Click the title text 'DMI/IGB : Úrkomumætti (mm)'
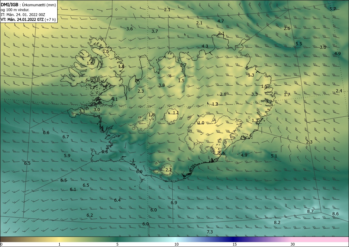Viewport: 349px width, 247px height. [x=28, y=5]
